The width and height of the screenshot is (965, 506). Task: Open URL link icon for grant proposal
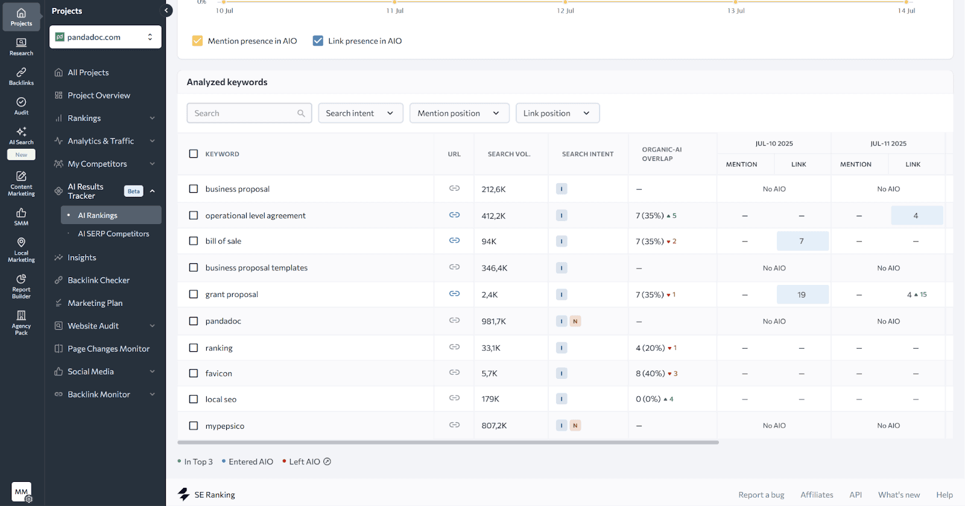pos(454,294)
